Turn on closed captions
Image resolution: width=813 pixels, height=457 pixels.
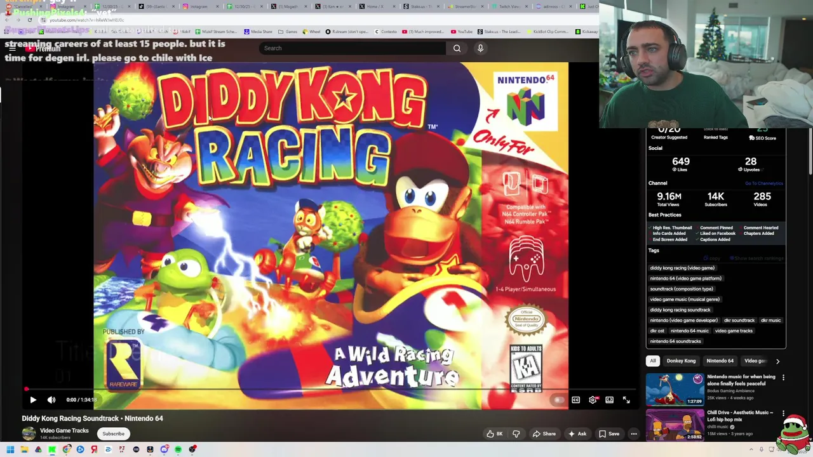click(575, 400)
